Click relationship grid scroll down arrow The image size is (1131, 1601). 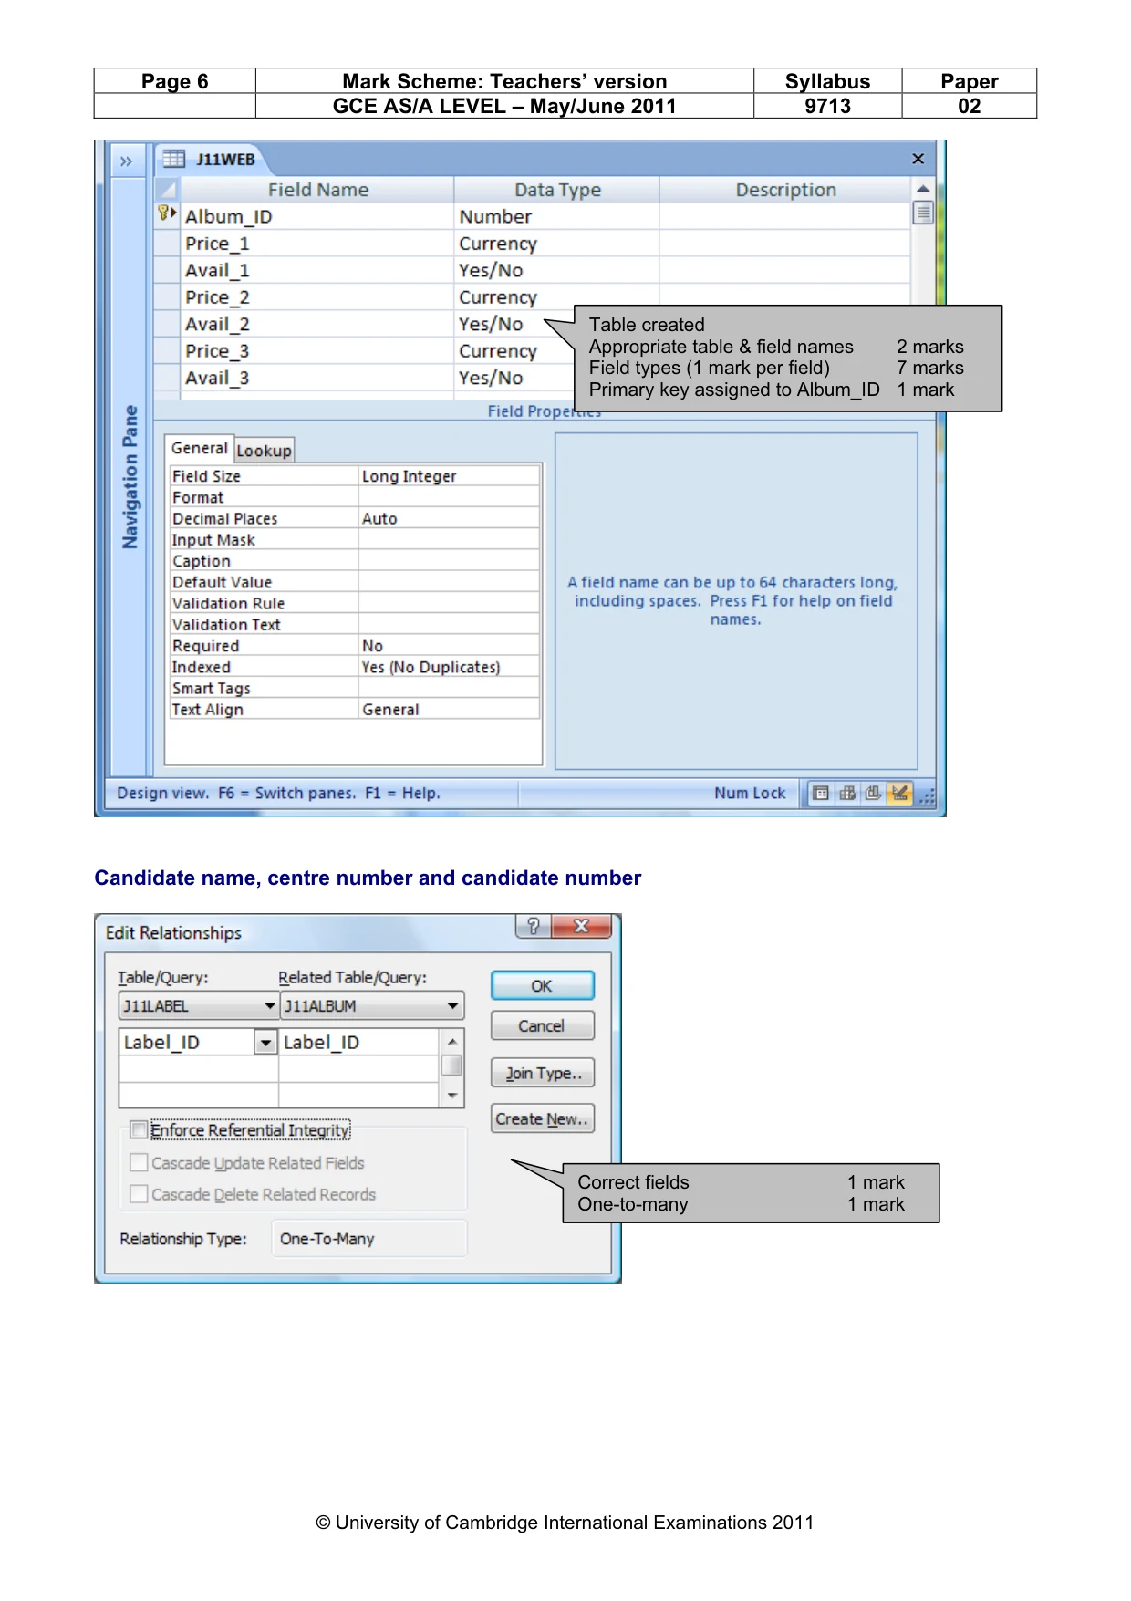[451, 1095]
